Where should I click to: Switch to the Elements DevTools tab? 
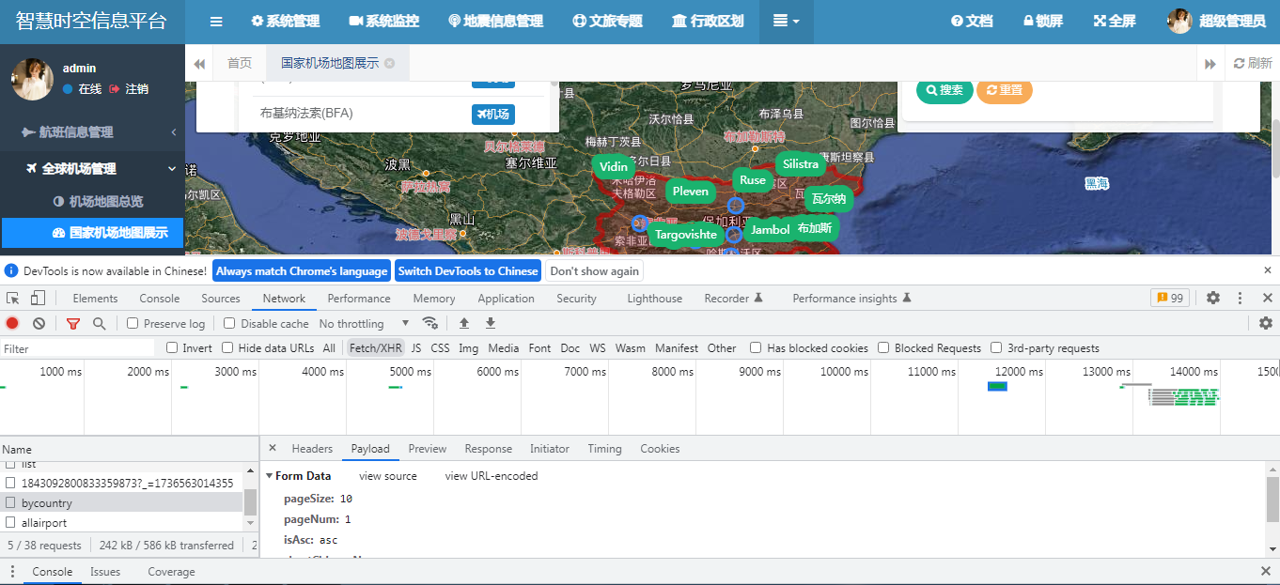[95, 298]
